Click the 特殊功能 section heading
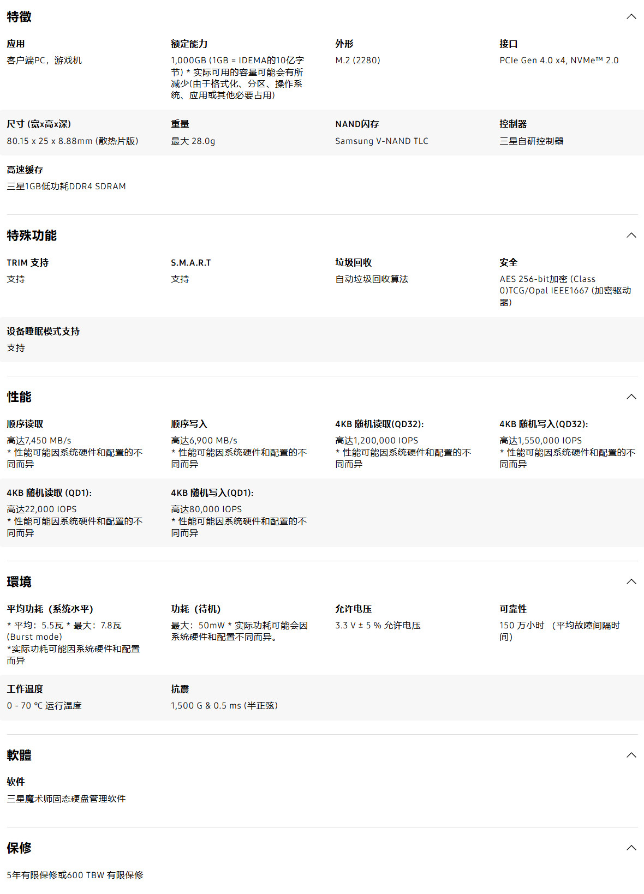 [32, 236]
